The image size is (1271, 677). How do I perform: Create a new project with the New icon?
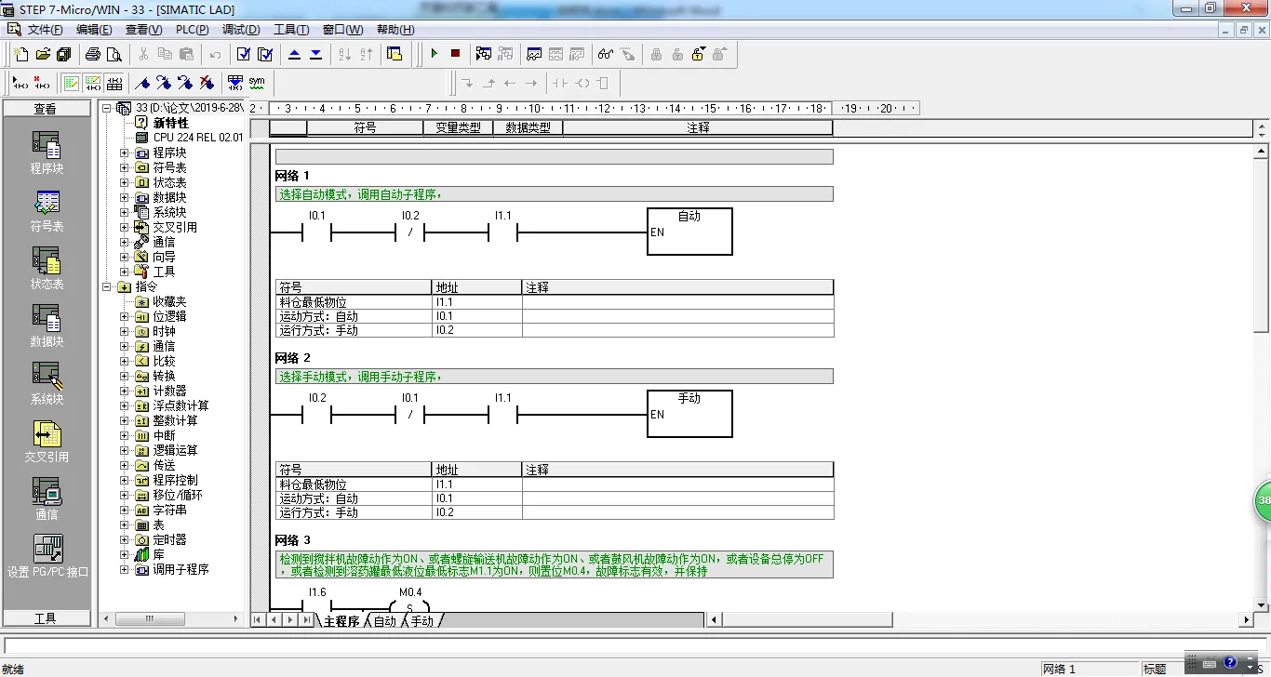[x=21, y=54]
